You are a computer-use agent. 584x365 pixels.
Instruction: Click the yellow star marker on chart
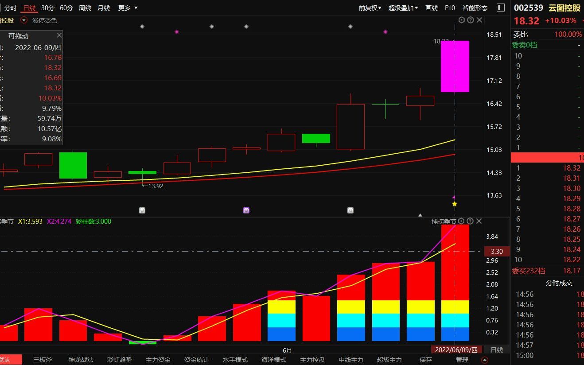[454, 204]
